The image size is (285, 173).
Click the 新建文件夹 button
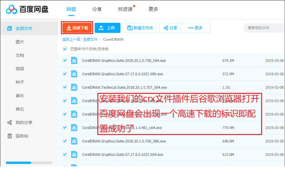point(140,28)
